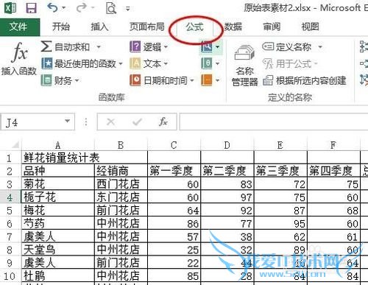Click the 自动求和 sigma icon
The image size is (368, 285).
point(46,46)
